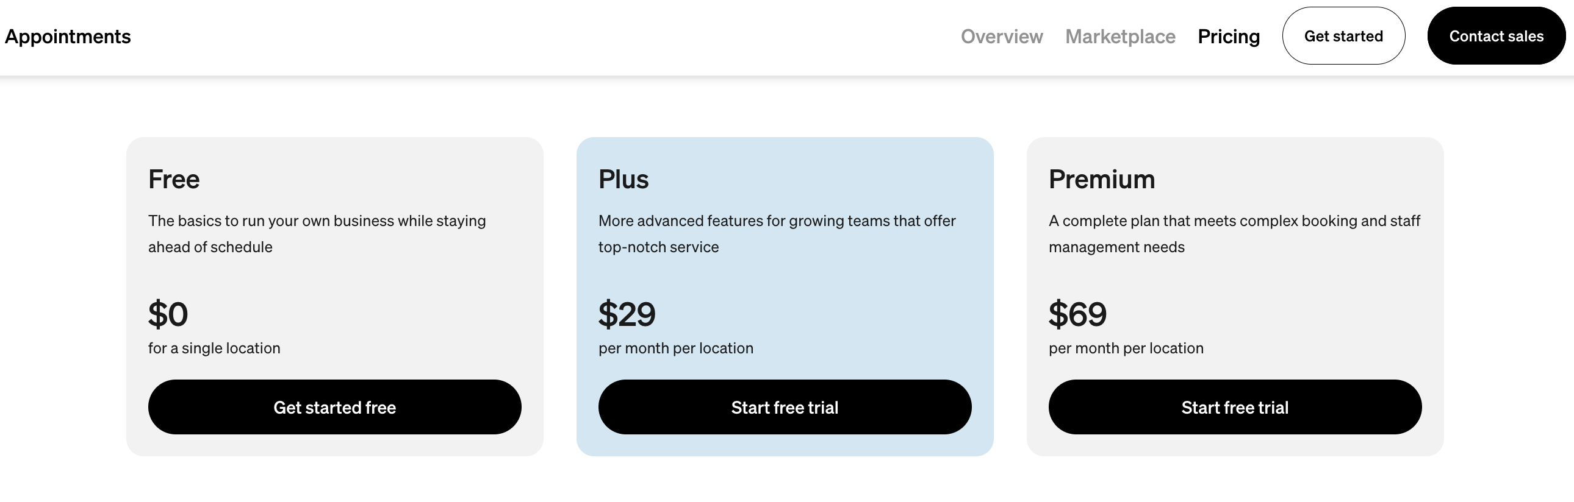Click the Premium plan heading
Image resolution: width=1574 pixels, height=502 pixels.
(1101, 179)
